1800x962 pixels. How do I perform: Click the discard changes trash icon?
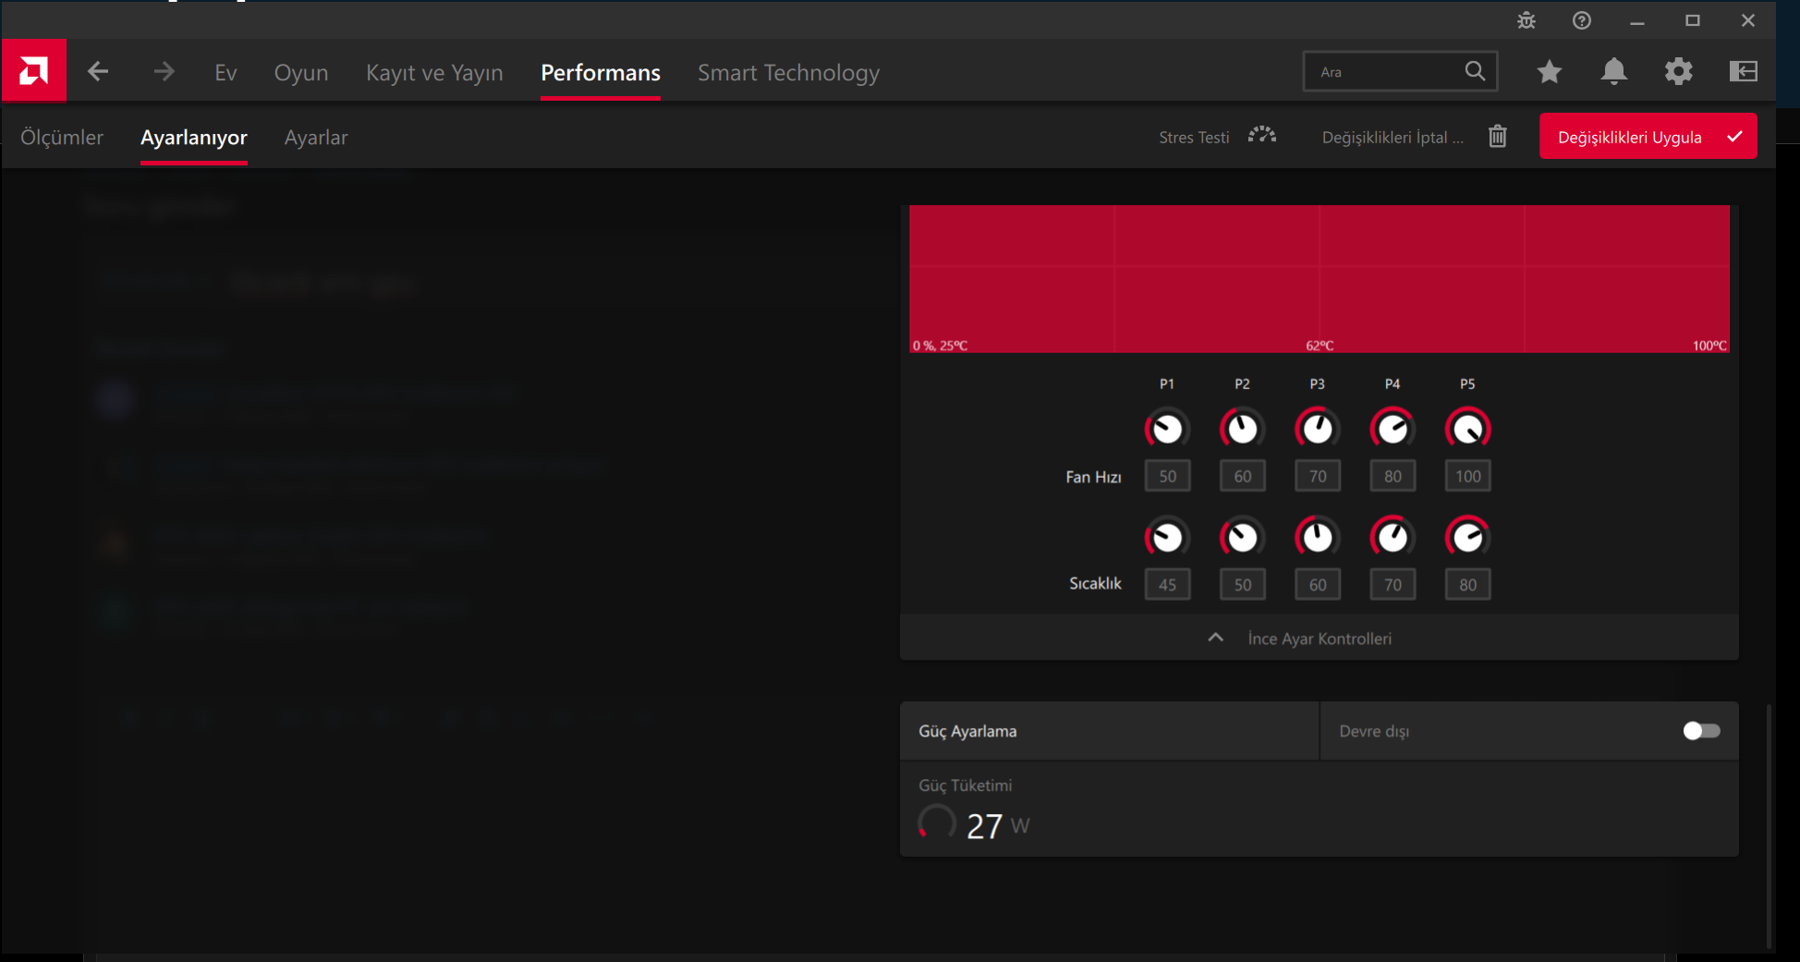(x=1498, y=137)
